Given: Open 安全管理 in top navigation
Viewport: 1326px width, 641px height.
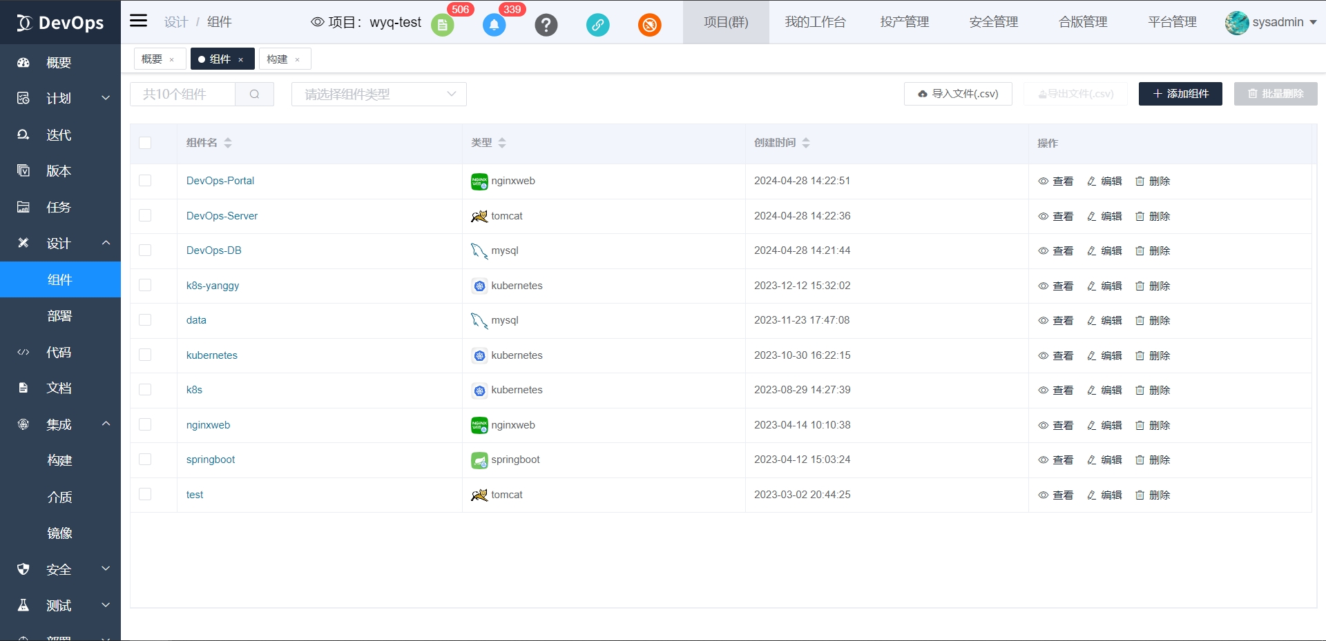Looking at the screenshot, I should (993, 22).
